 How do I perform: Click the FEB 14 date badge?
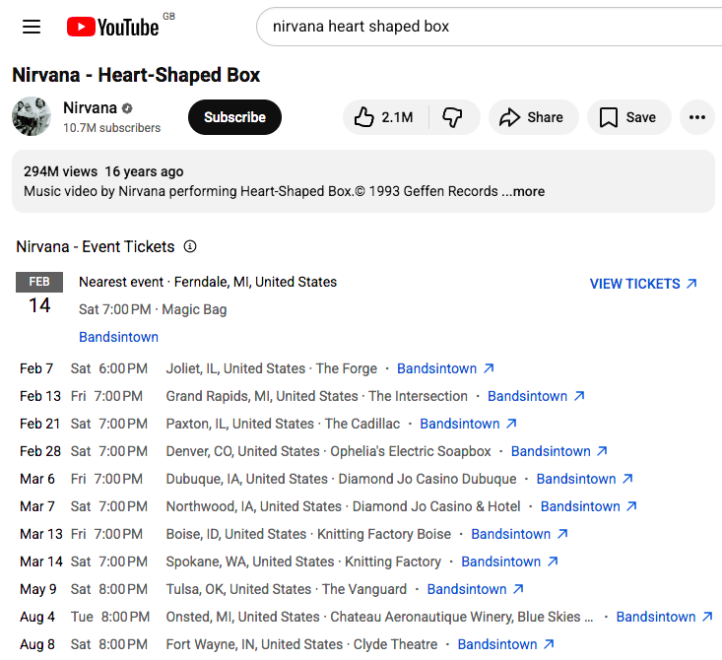click(39, 294)
